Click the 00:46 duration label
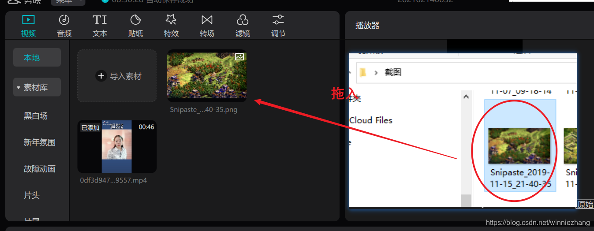The width and height of the screenshot is (594, 231). (146, 127)
